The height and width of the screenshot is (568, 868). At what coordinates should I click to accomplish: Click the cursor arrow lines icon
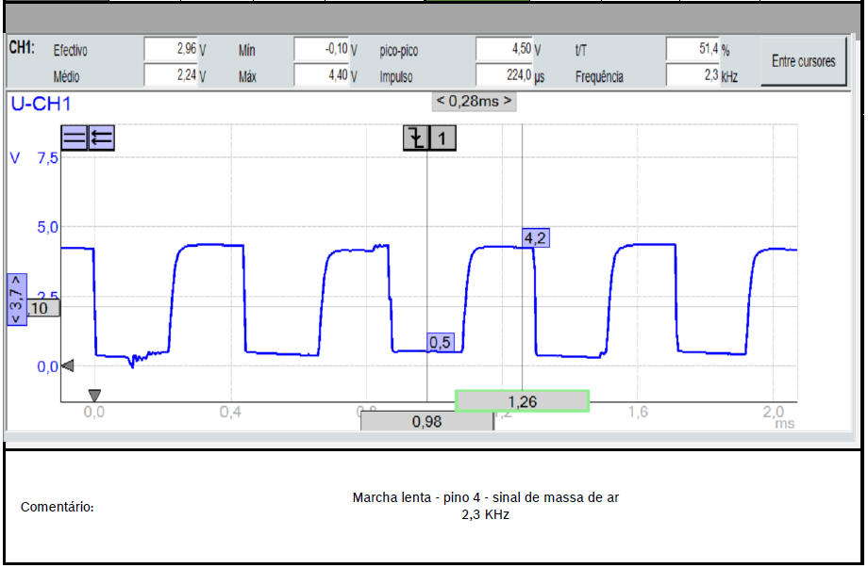coord(101,138)
